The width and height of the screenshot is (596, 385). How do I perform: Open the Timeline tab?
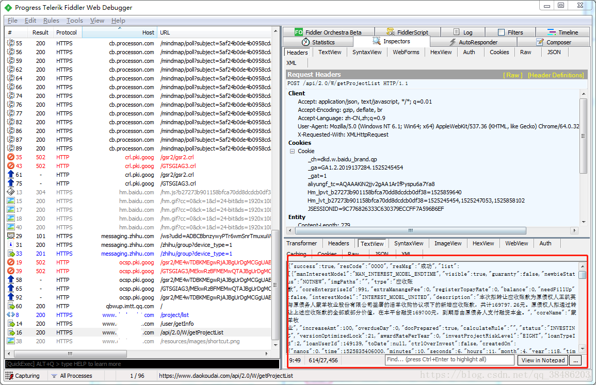coord(562,32)
